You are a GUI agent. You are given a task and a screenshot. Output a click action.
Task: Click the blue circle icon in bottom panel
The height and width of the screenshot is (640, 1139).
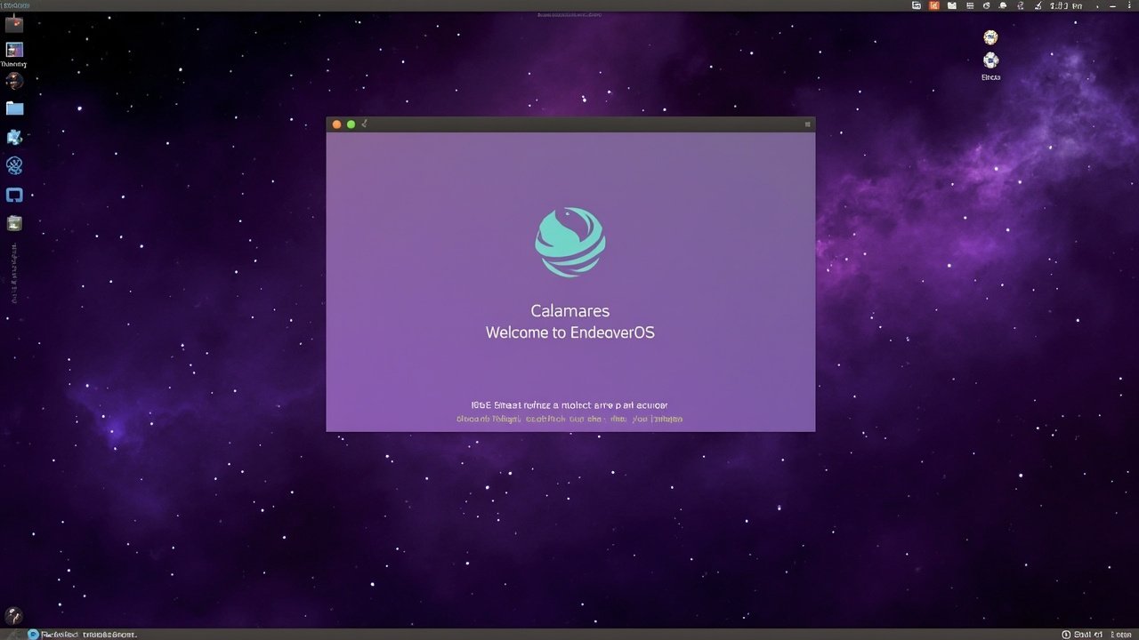33,635
